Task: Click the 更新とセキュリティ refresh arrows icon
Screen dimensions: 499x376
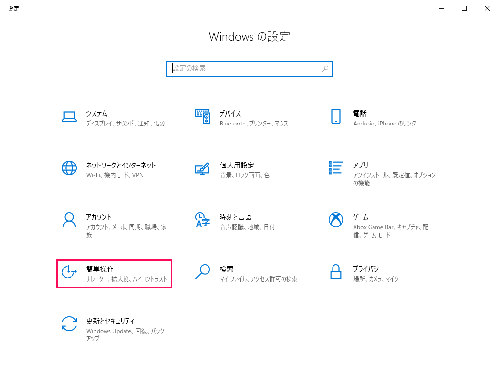Action: (69, 324)
